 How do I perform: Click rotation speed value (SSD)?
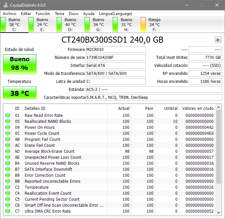click(x=205, y=66)
